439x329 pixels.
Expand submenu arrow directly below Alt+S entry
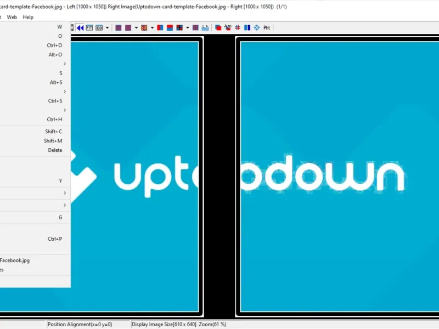click(x=65, y=92)
